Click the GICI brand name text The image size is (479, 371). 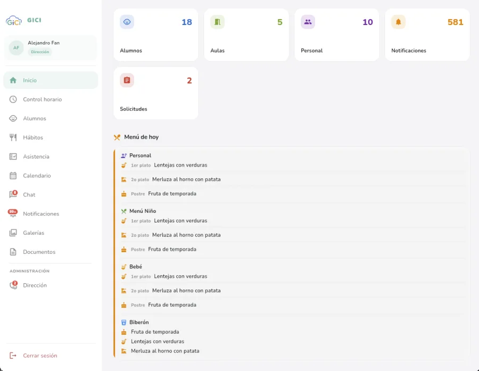(34, 20)
